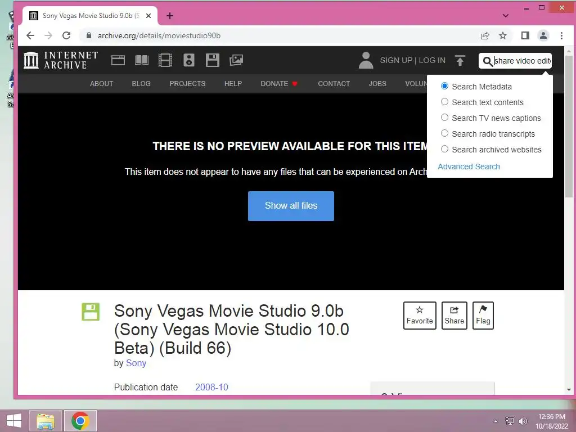This screenshot has width=576, height=432.
Task: Open the Software floppy disk icon
Action: [x=212, y=60]
